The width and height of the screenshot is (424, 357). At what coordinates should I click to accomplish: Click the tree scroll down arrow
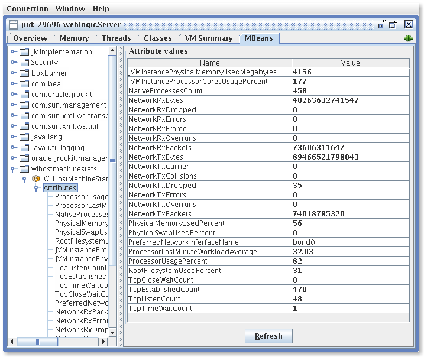click(x=112, y=332)
